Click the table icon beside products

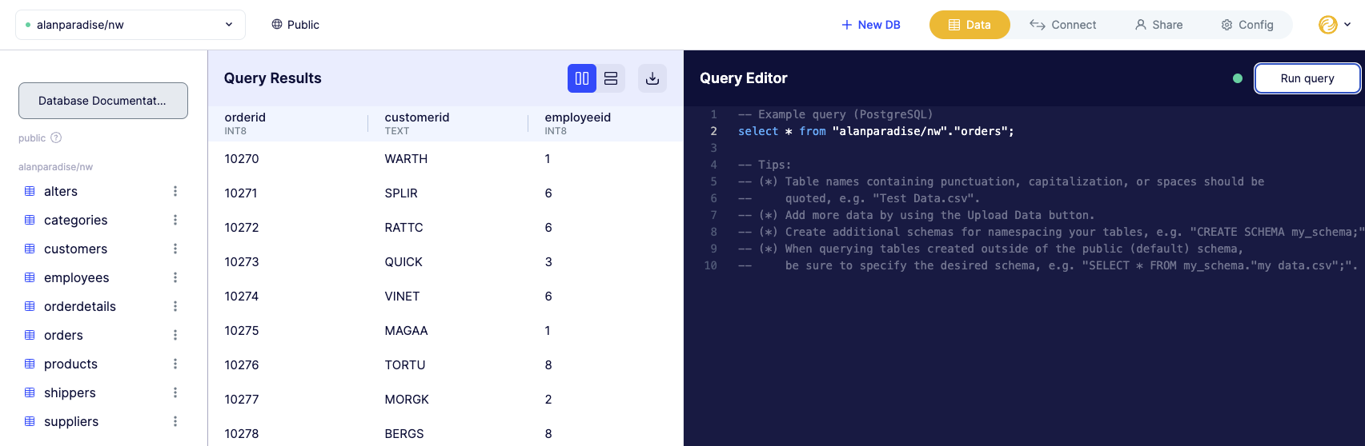(30, 364)
